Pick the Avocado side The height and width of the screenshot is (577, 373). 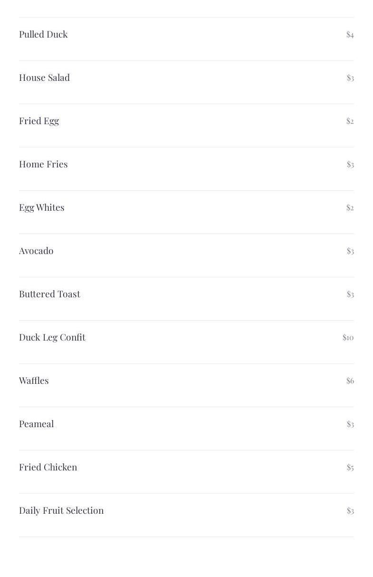(36, 251)
